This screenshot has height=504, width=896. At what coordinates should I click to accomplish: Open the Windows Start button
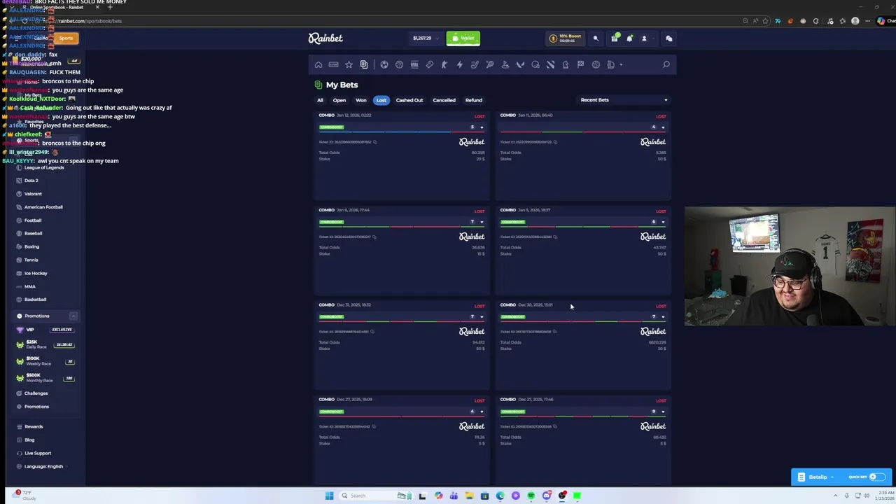(x=329, y=496)
